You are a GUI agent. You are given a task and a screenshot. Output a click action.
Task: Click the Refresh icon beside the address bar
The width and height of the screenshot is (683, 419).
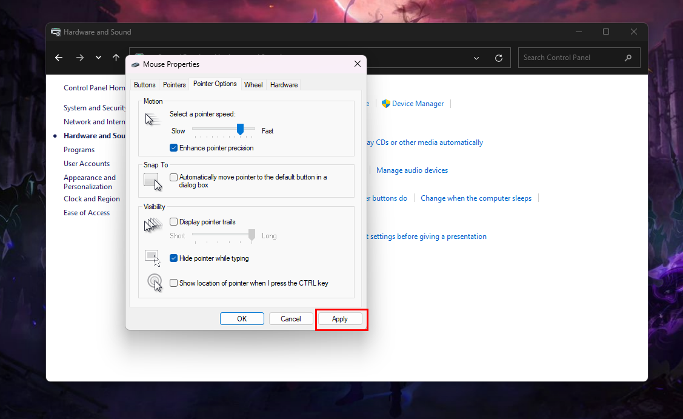[498, 58]
